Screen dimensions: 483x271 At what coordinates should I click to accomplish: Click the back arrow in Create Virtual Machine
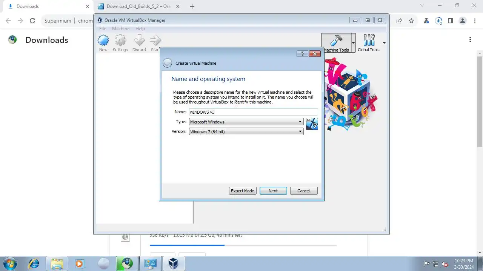coord(167,63)
